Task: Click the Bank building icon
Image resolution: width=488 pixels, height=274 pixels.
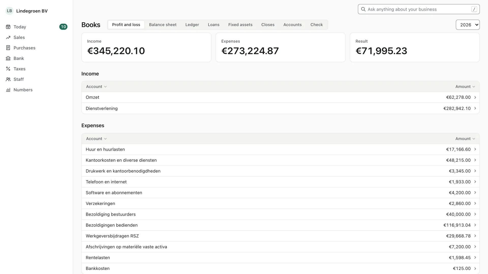Action: tap(8, 58)
